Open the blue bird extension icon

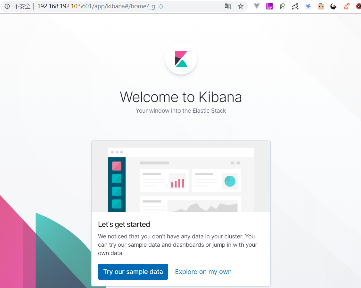[308, 6]
